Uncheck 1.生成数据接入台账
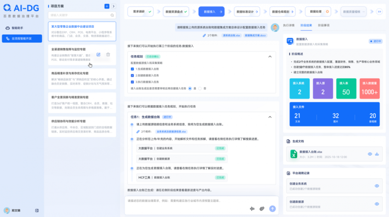The height and width of the screenshot is (217, 389). pos(132,69)
